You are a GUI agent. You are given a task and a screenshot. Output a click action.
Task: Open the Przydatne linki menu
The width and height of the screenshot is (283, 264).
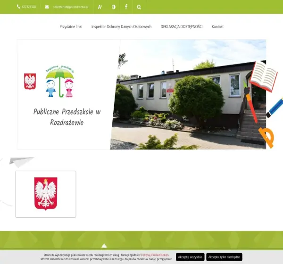(x=71, y=26)
